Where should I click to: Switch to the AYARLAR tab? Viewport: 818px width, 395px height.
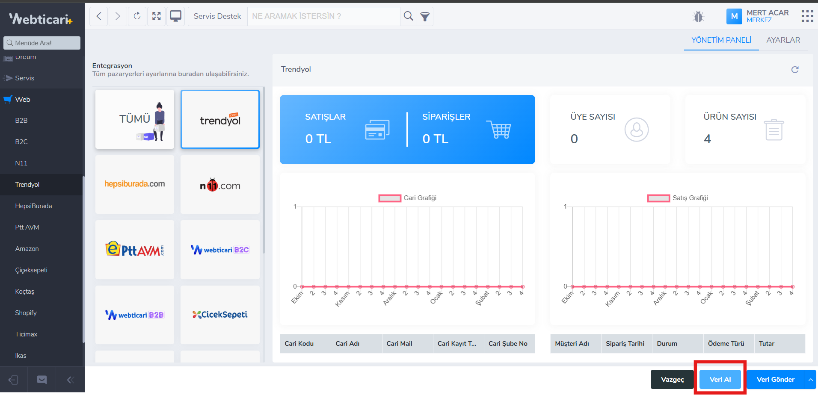point(783,40)
